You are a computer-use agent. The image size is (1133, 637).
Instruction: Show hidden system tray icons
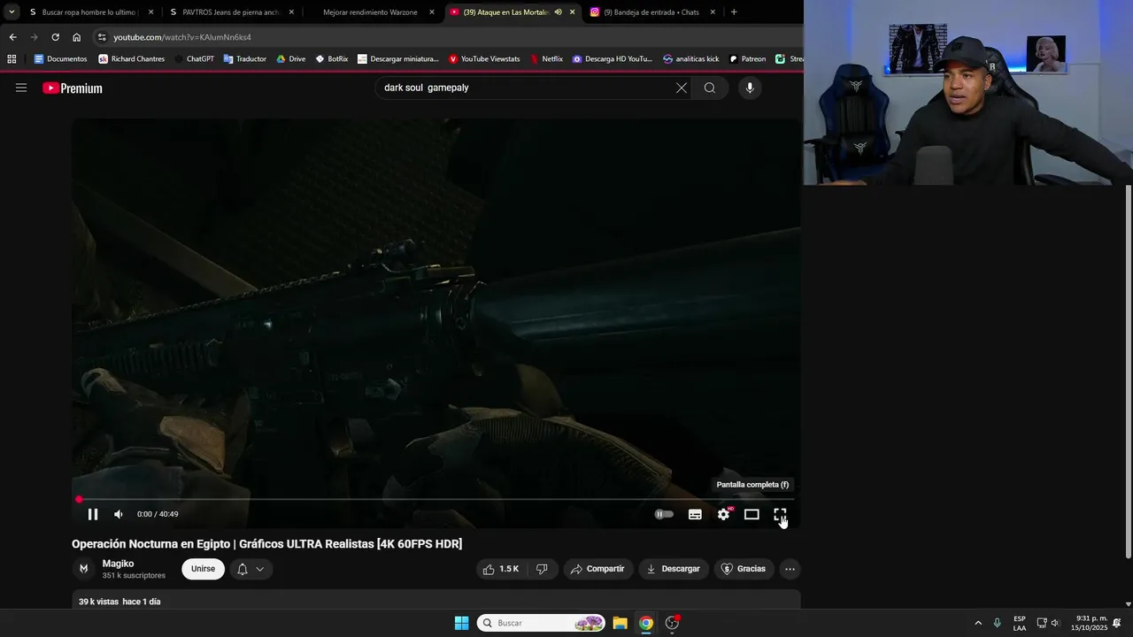coord(978,623)
